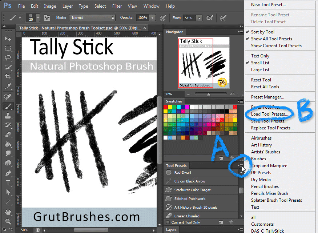Open the Filter menu
Image resolution: width=318 pixels, height=233 pixels.
point(117,6)
